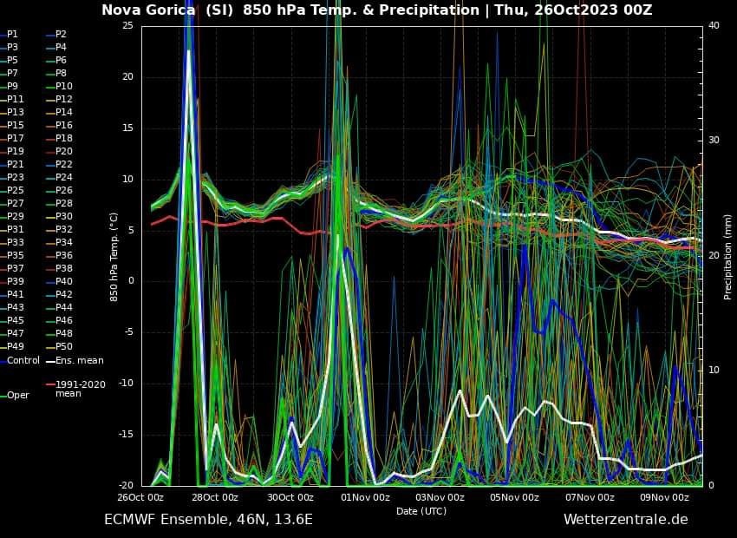Click the Date (UTC) axis label
Image resolution: width=737 pixels, height=538 pixels.
[x=421, y=511]
